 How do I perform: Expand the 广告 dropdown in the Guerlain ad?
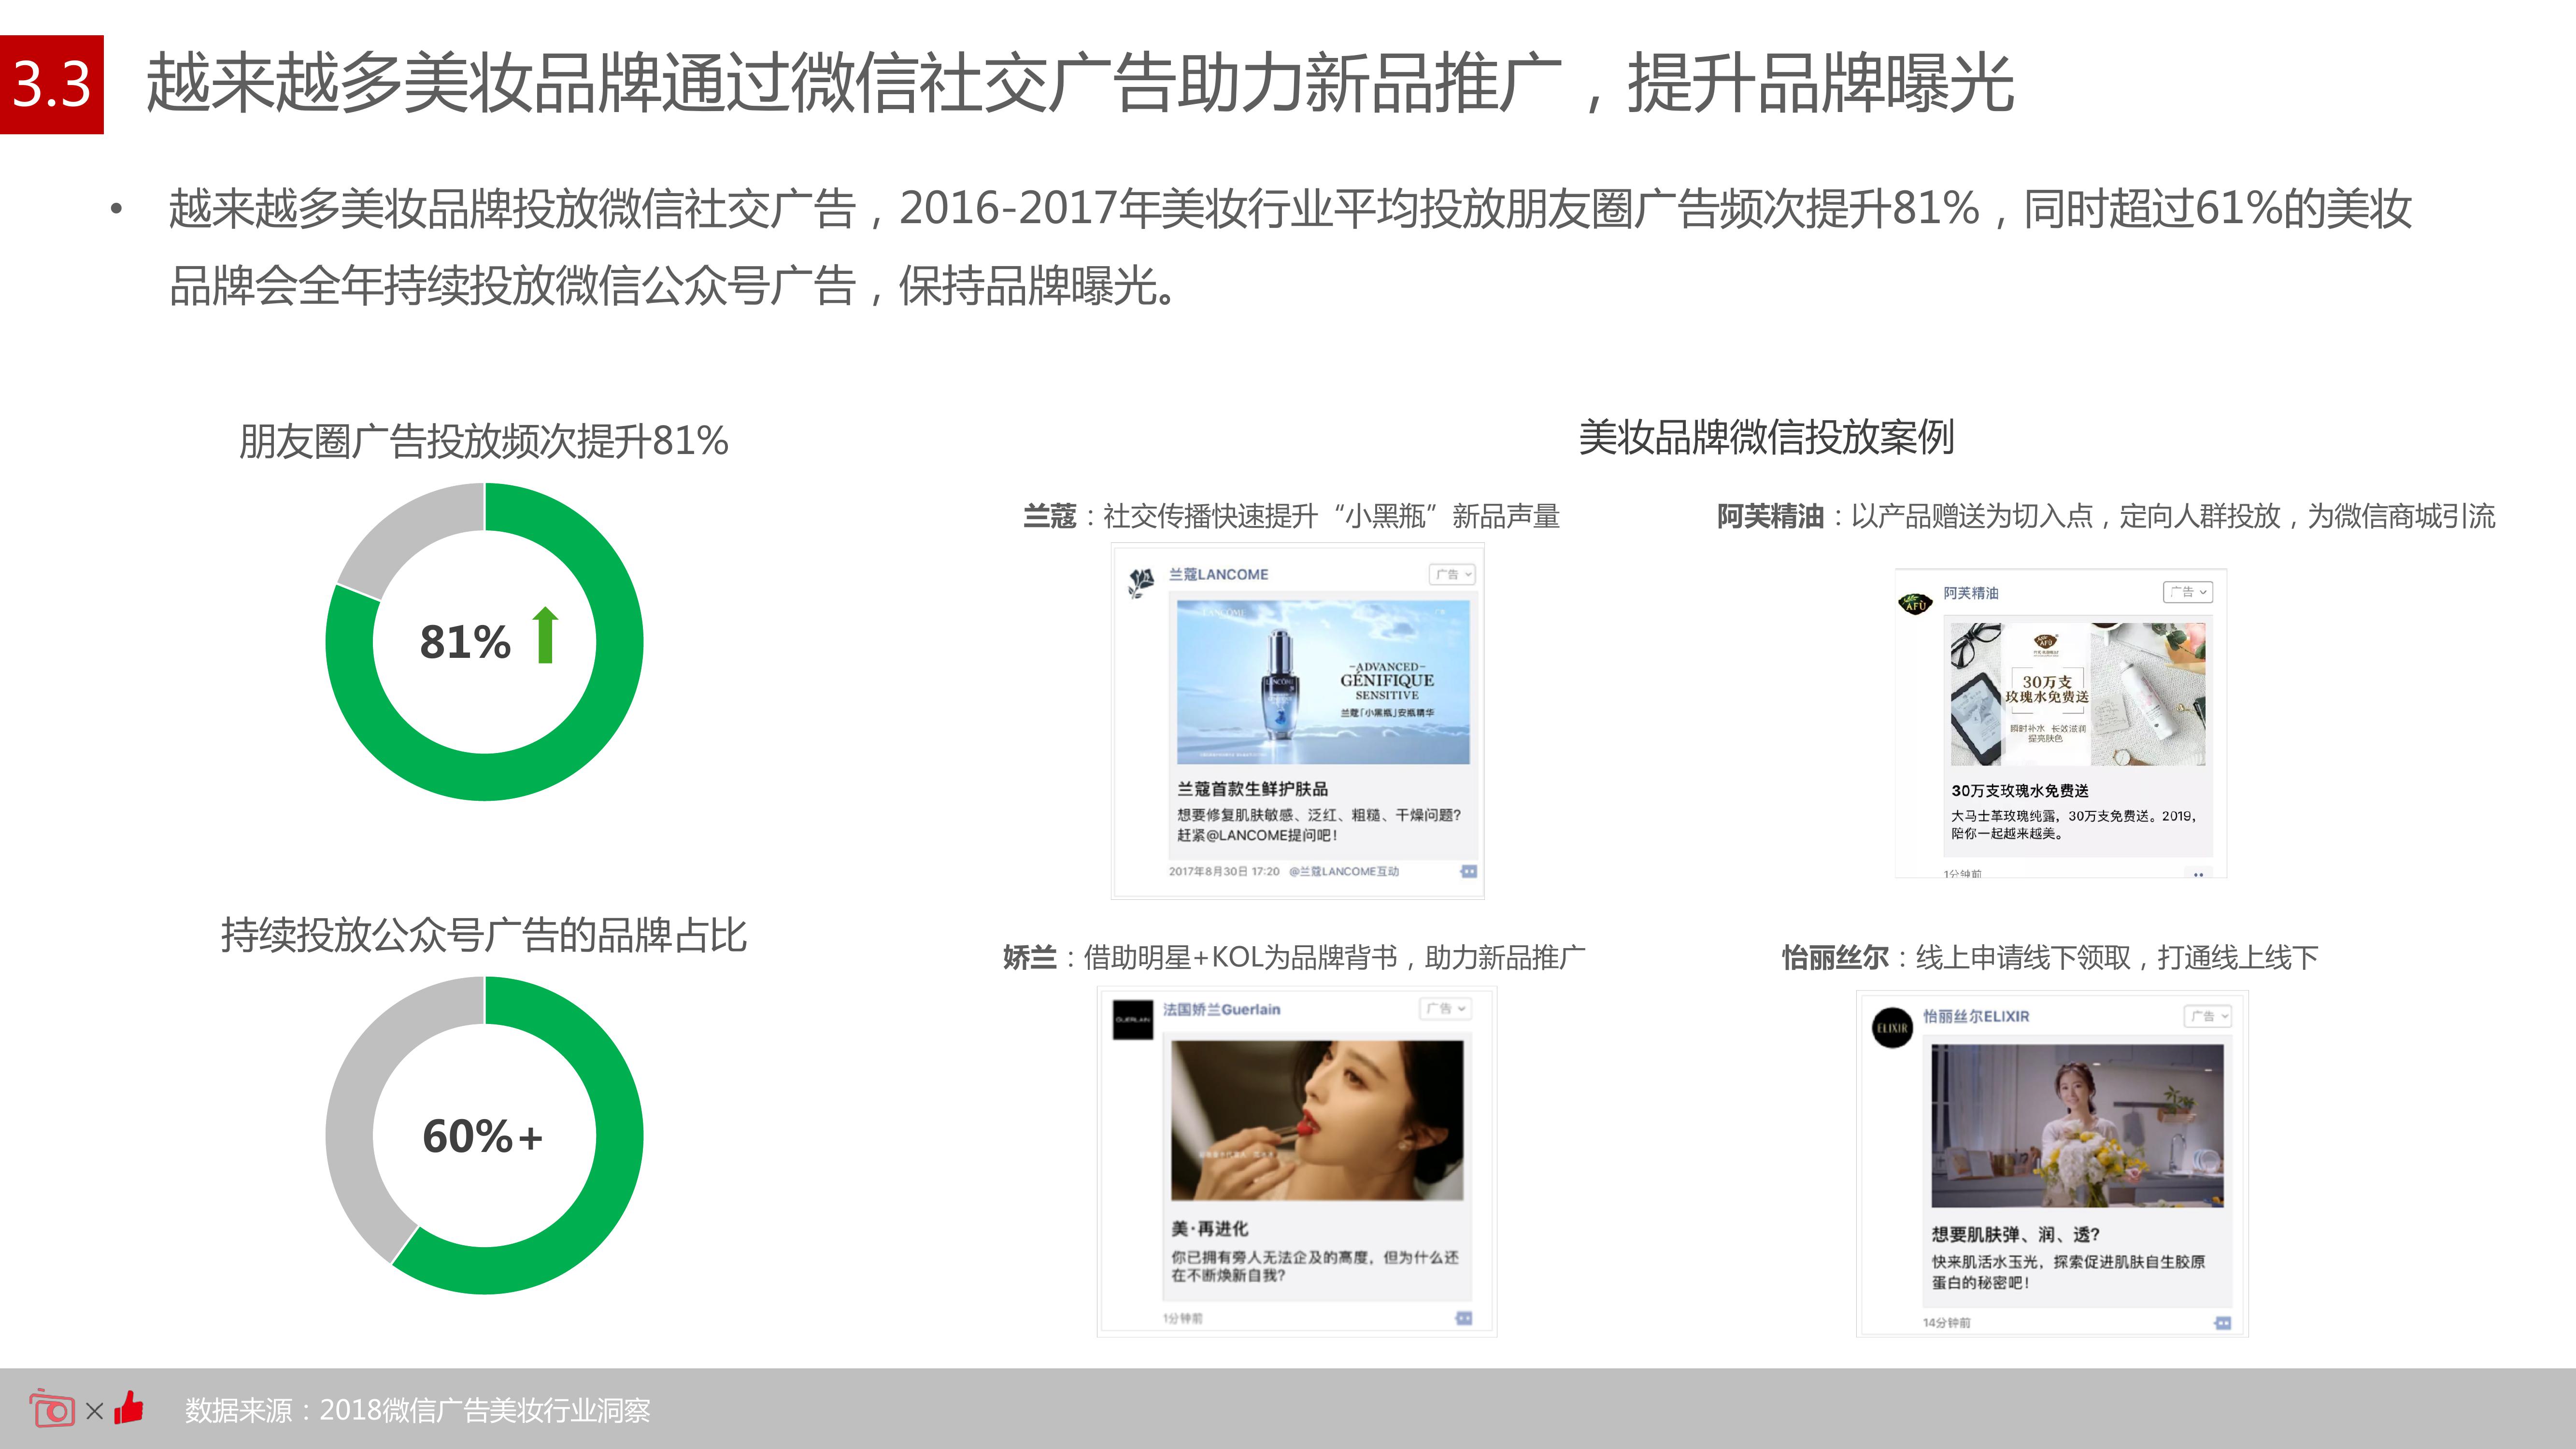(x=1445, y=1009)
